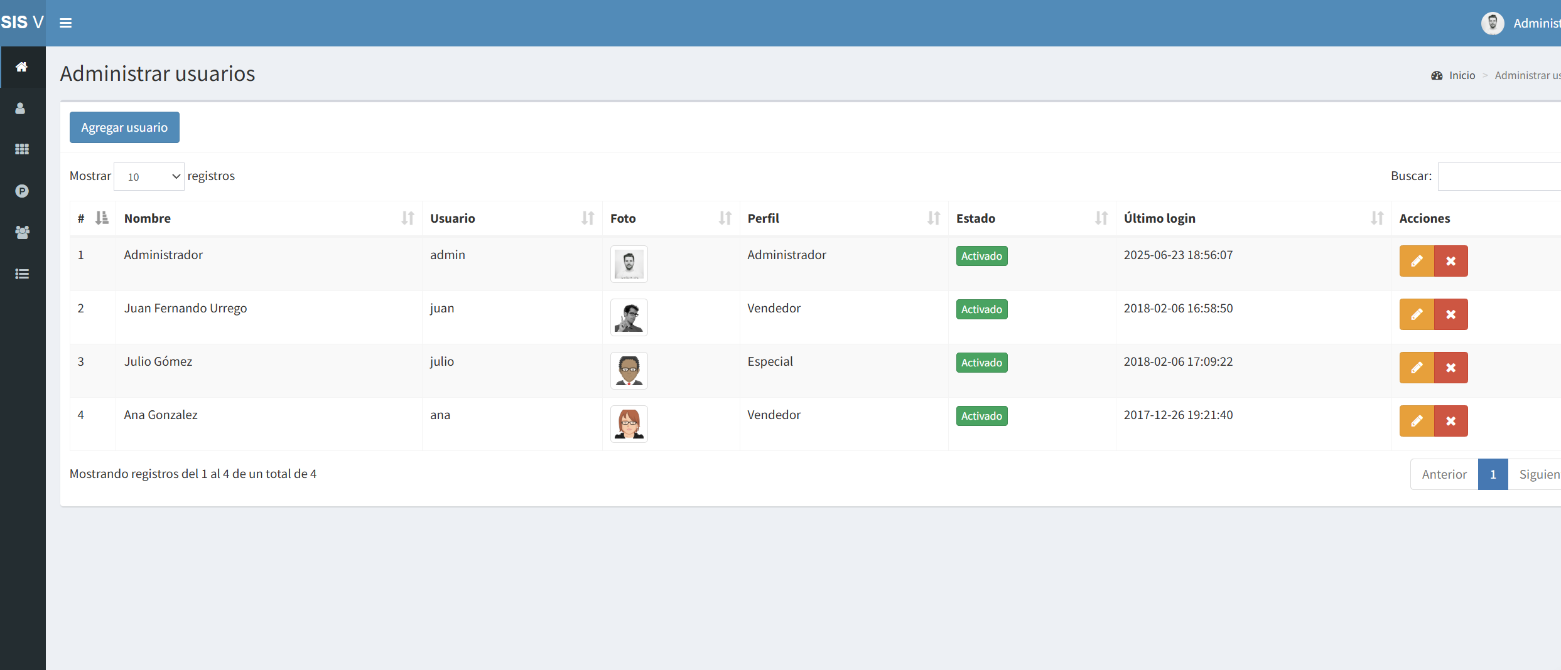
Task: Delete the Administrador user with X button
Action: 1451,261
